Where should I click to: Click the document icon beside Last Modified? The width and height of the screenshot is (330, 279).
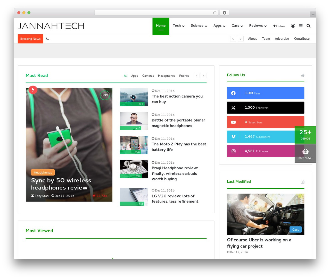(303, 182)
